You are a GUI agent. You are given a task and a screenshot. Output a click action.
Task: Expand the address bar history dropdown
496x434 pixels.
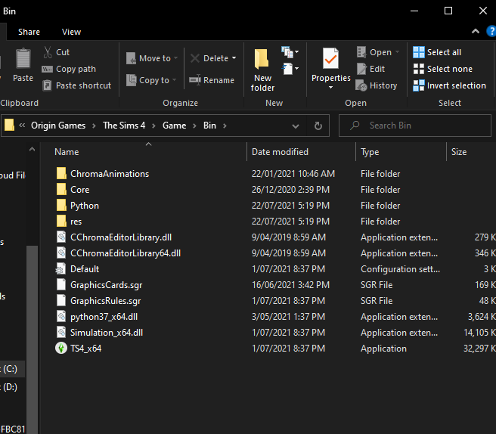click(x=296, y=126)
